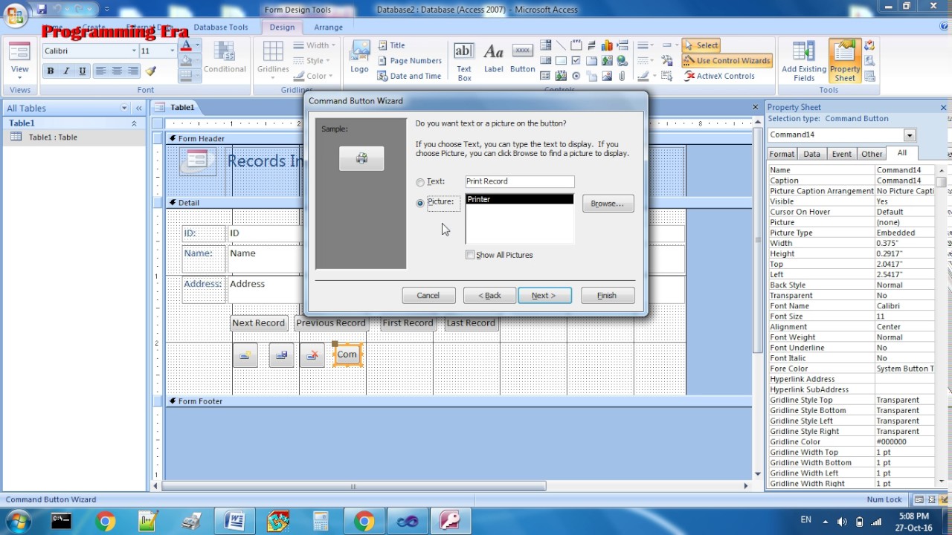Select the Insert Chart control

[607, 46]
